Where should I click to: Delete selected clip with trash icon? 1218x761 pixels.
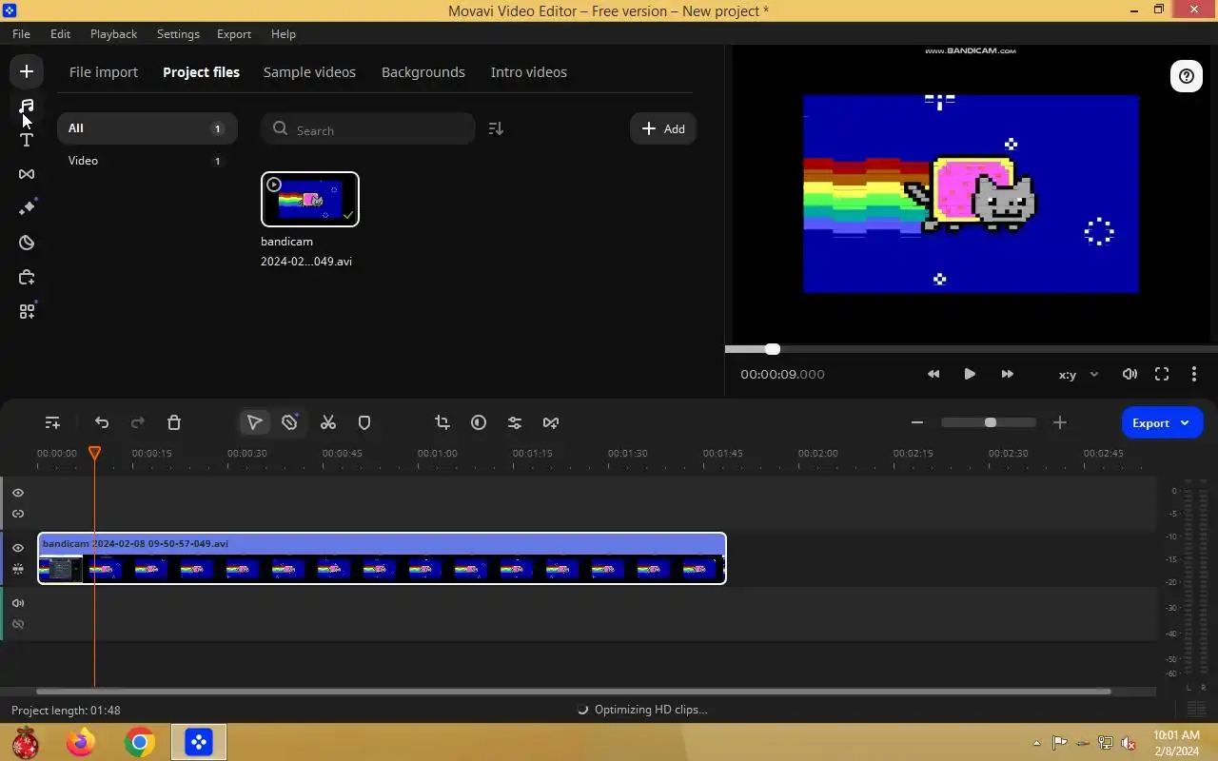(x=174, y=422)
